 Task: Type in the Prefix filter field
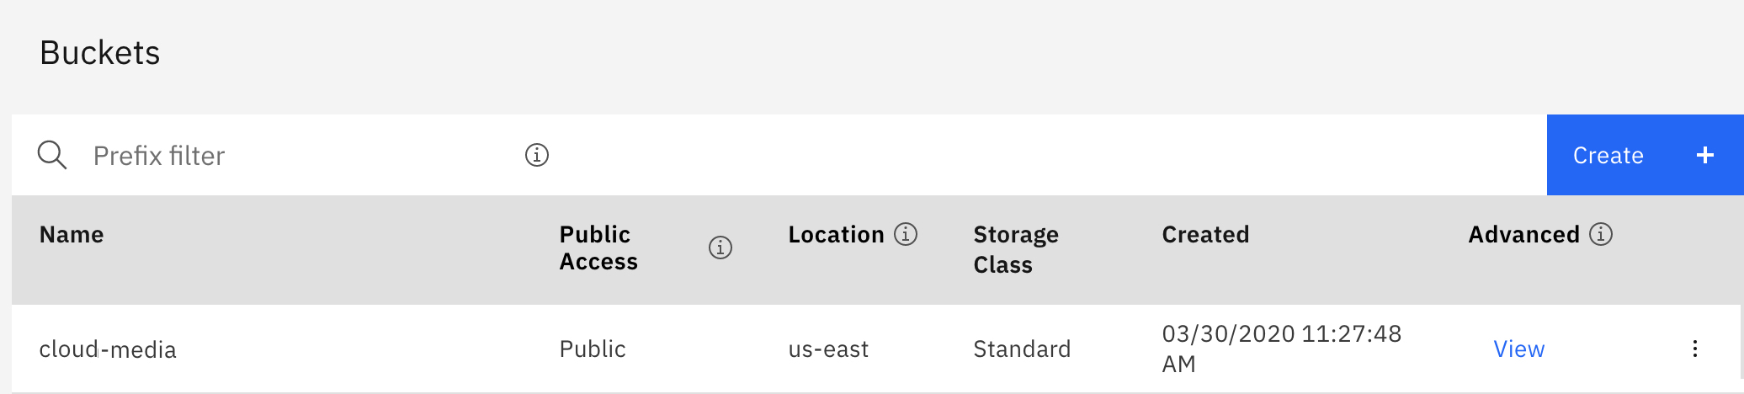(295, 156)
